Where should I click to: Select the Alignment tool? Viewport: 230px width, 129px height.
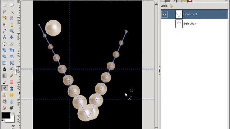click(x=4, y=44)
